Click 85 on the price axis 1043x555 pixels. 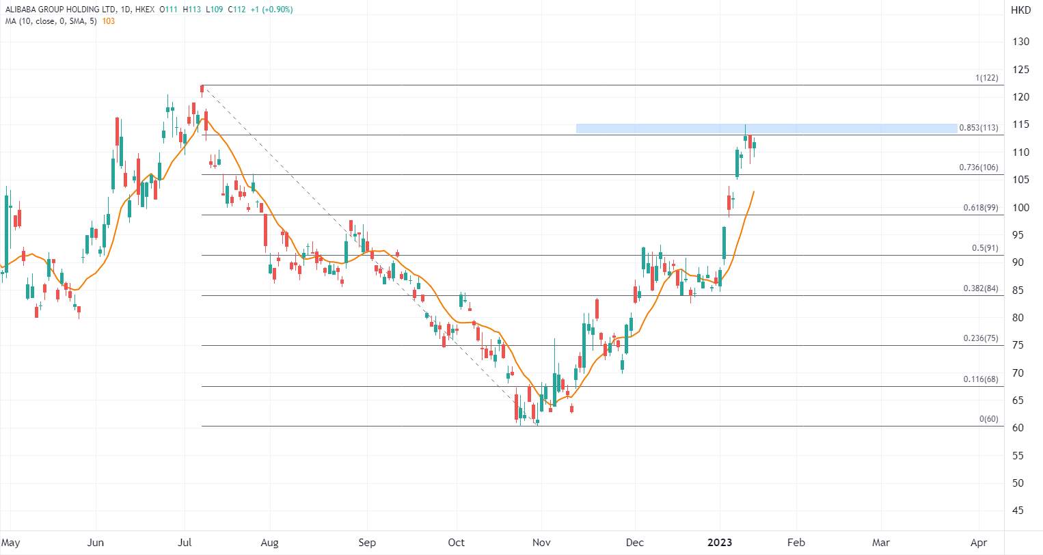[1018, 290]
